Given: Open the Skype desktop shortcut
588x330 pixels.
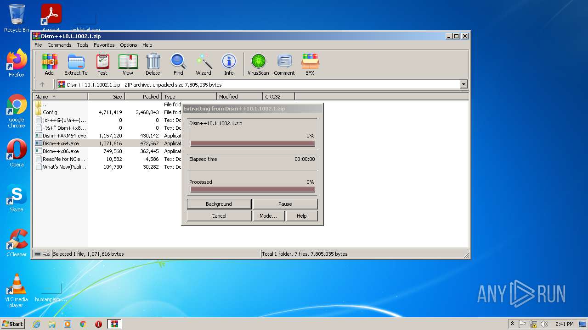Looking at the screenshot, I should pyautogui.click(x=17, y=198).
